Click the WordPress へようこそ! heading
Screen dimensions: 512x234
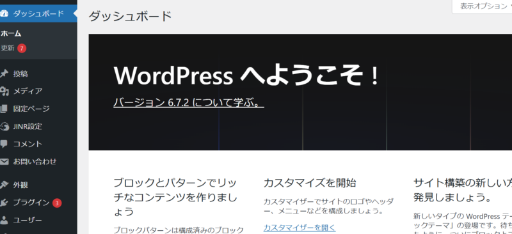[x=246, y=75]
